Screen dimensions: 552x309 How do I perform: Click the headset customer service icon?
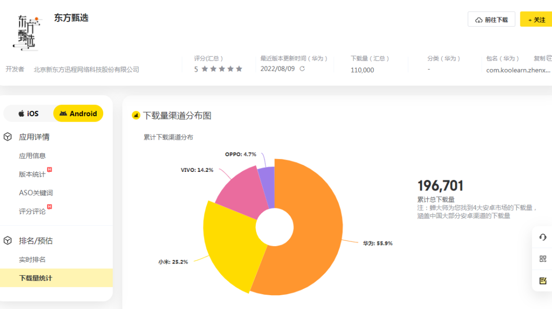tap(543, 237)
